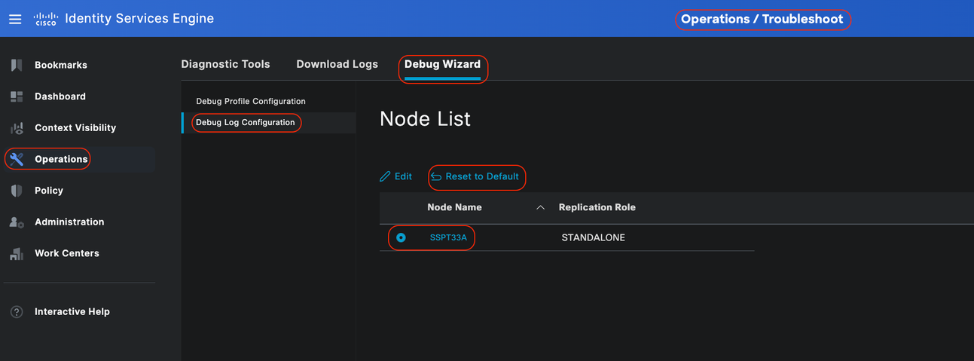Open the Debug Wizard tab

pos(442,64)
